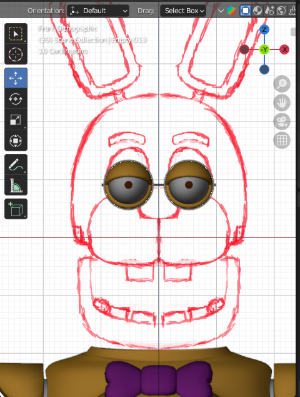This screenshot has height=397, width=300.
Task: Select the Annotate pencil tool
Action: click(16, 164)
